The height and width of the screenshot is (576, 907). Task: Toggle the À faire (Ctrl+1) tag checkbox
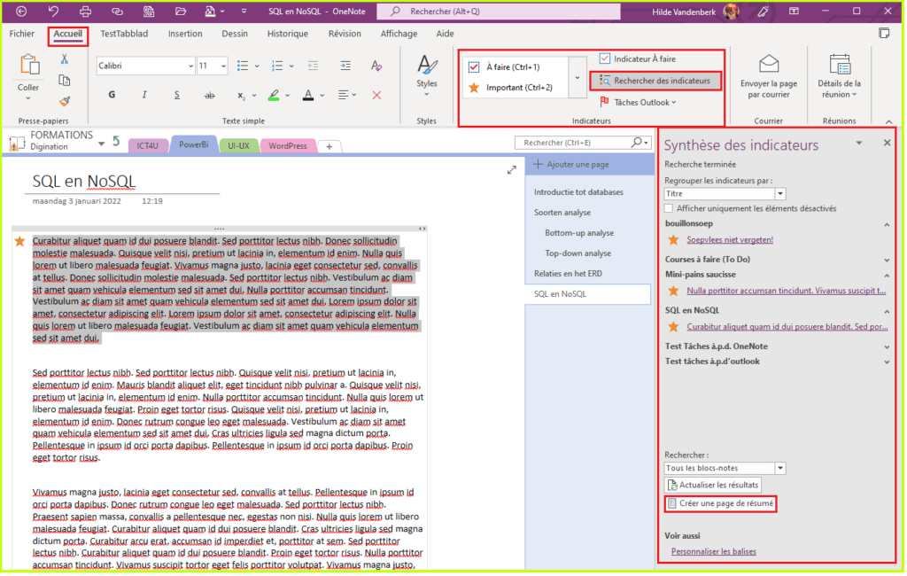[x=474, y=66]
